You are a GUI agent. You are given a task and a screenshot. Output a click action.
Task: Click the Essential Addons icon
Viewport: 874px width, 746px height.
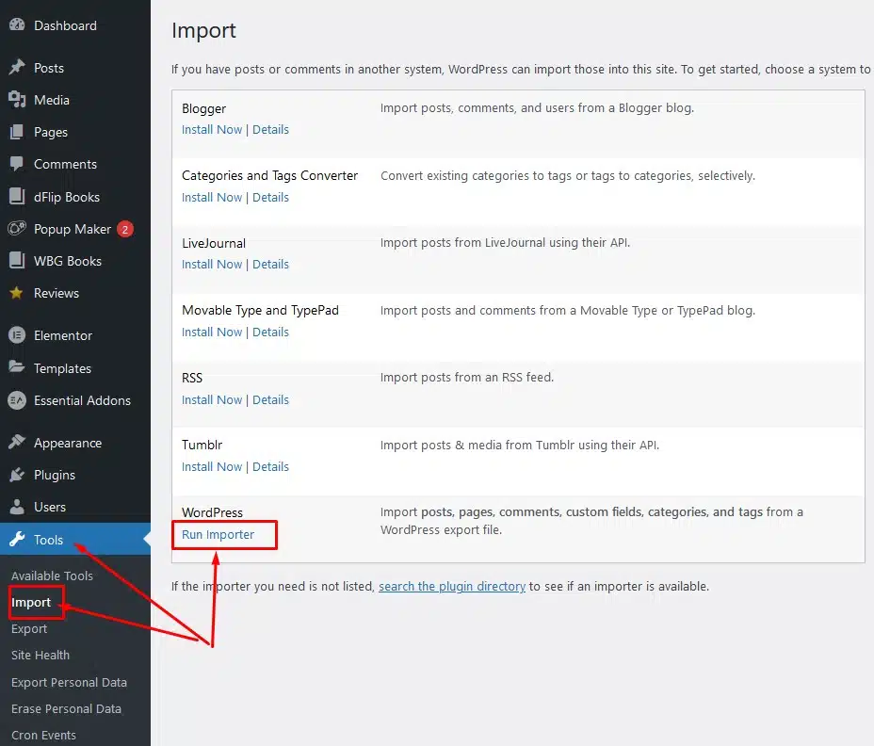click(x=17, y=400)
